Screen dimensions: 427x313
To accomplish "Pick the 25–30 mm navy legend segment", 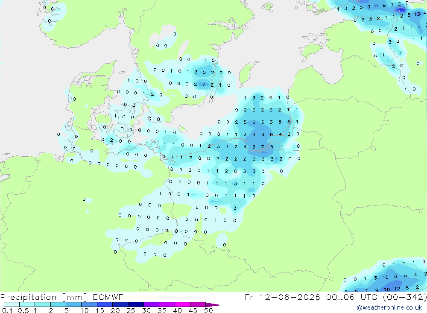I will [136, 304].
